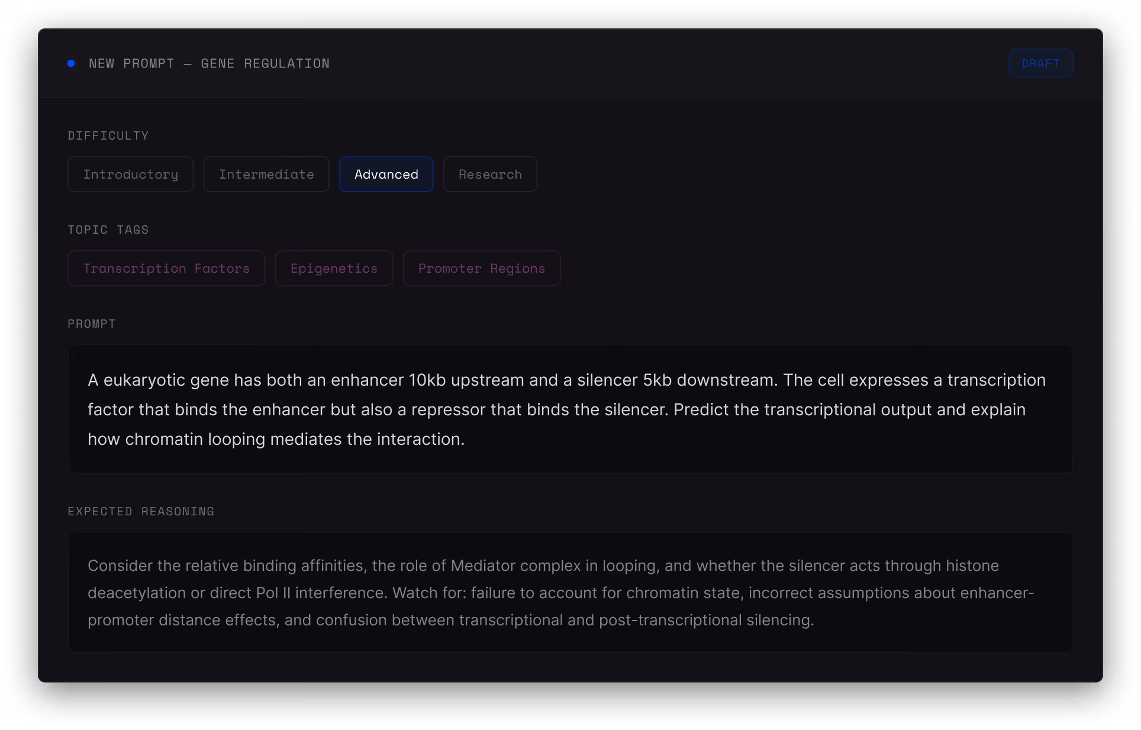Select the Advanced difficulty button
Image resolution: width=1141 pixels, height=730 pixels.
[386, 175]
